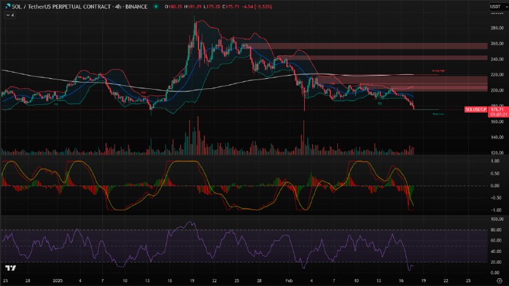The height and width of the screenshot is (286, 509).
Task: Click the 220.00 price axis label
Action: (x=497, y=74)
